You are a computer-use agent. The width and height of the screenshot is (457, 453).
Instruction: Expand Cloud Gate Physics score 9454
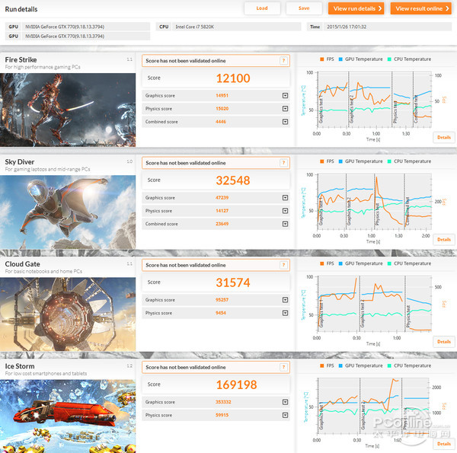point(285,313)
